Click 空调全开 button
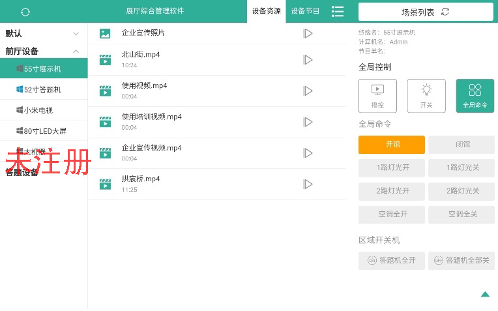This screenshot has width=498, height=311. [392, 215]
